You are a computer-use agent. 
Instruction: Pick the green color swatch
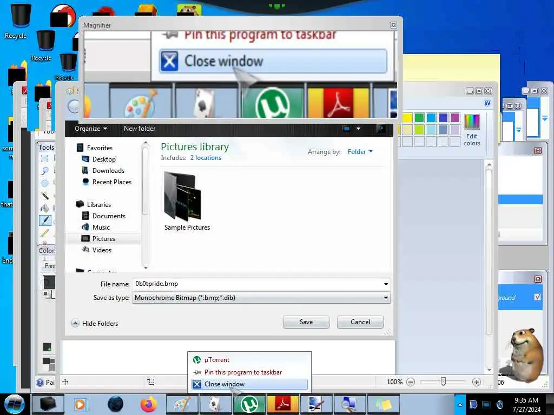coord(419,117)
